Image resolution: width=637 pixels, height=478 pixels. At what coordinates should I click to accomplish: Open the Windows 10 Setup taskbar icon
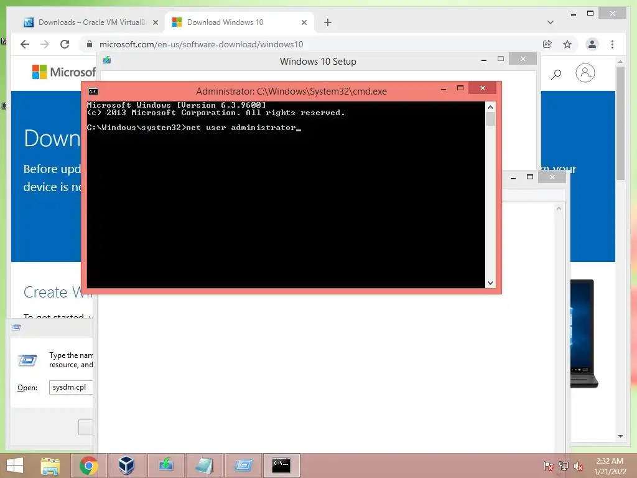[165, 466]
